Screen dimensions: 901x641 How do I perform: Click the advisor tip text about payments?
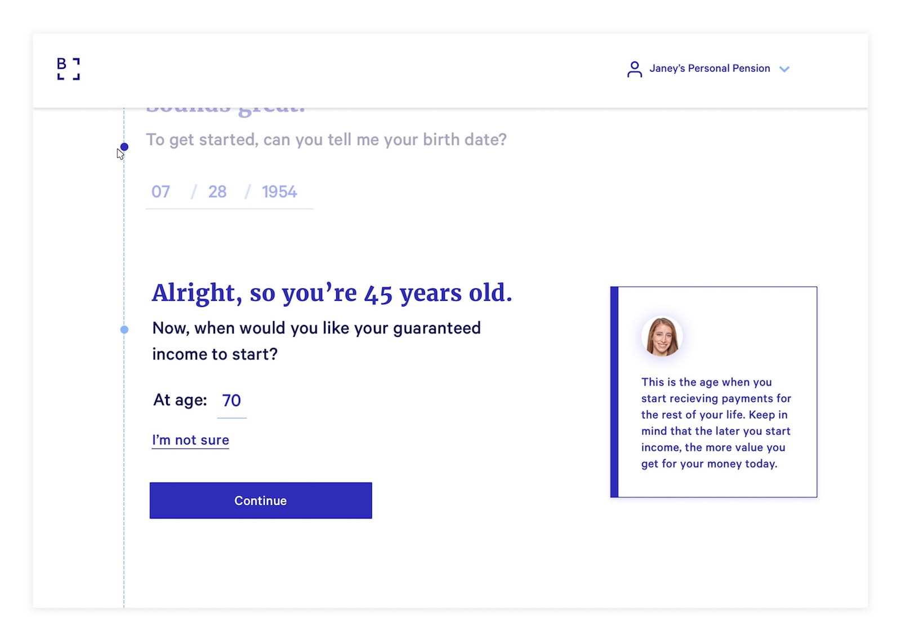click(x=716, y=423)
